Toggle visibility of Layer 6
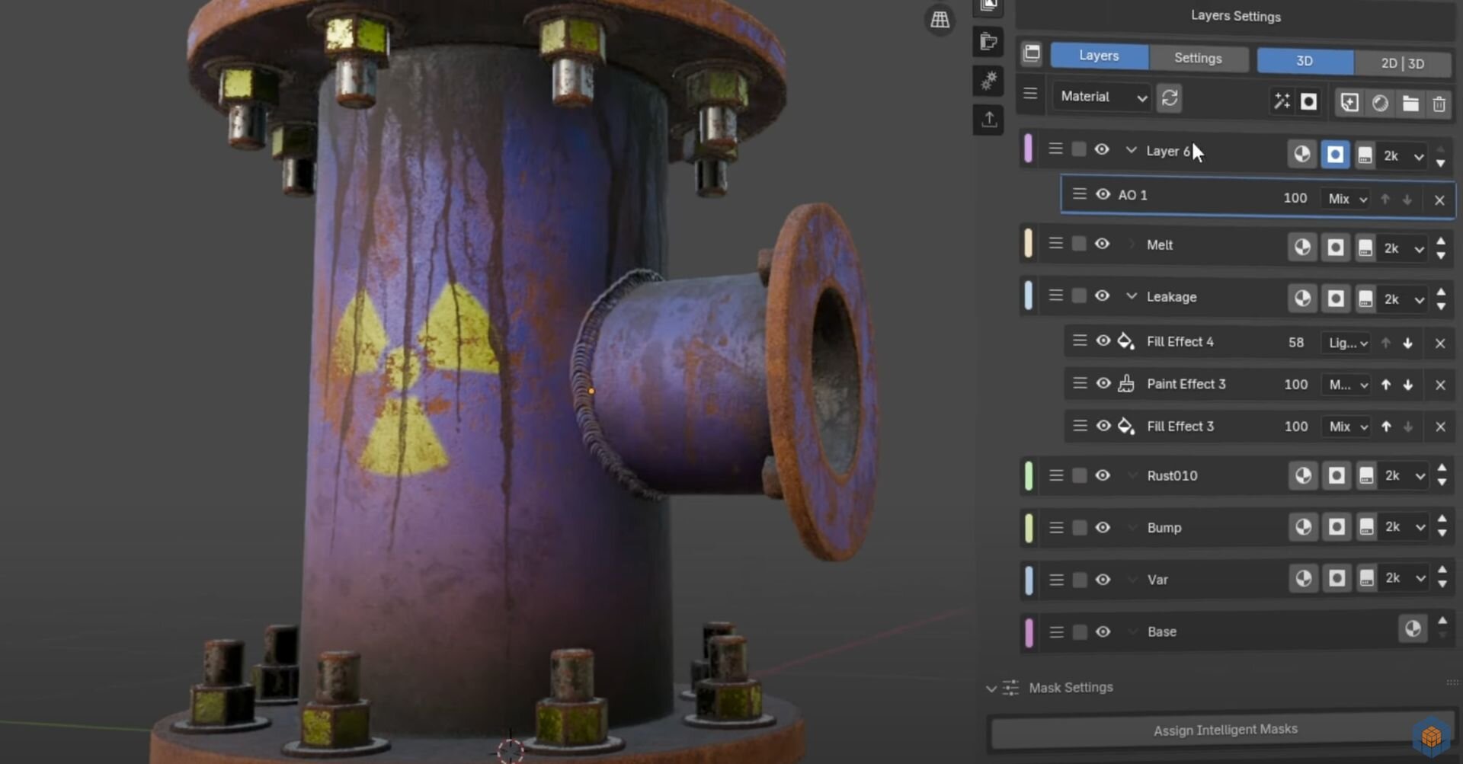1463x764 pixels. point(1102,149)
